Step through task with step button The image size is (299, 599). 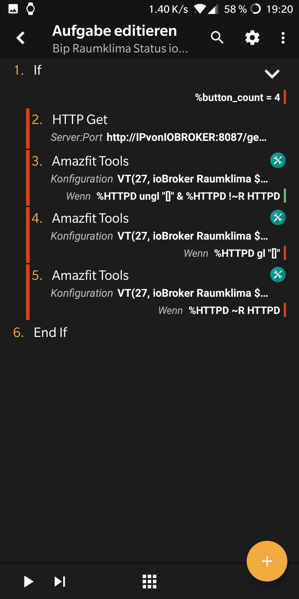(60, 582)
